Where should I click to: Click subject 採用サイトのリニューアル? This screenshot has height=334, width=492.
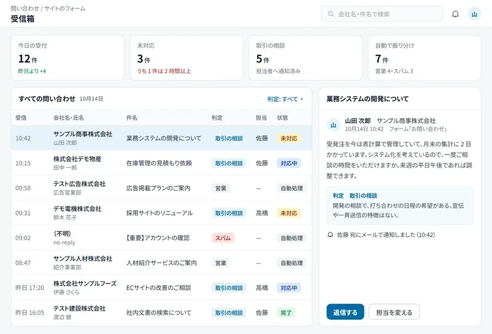coord(159,213)
